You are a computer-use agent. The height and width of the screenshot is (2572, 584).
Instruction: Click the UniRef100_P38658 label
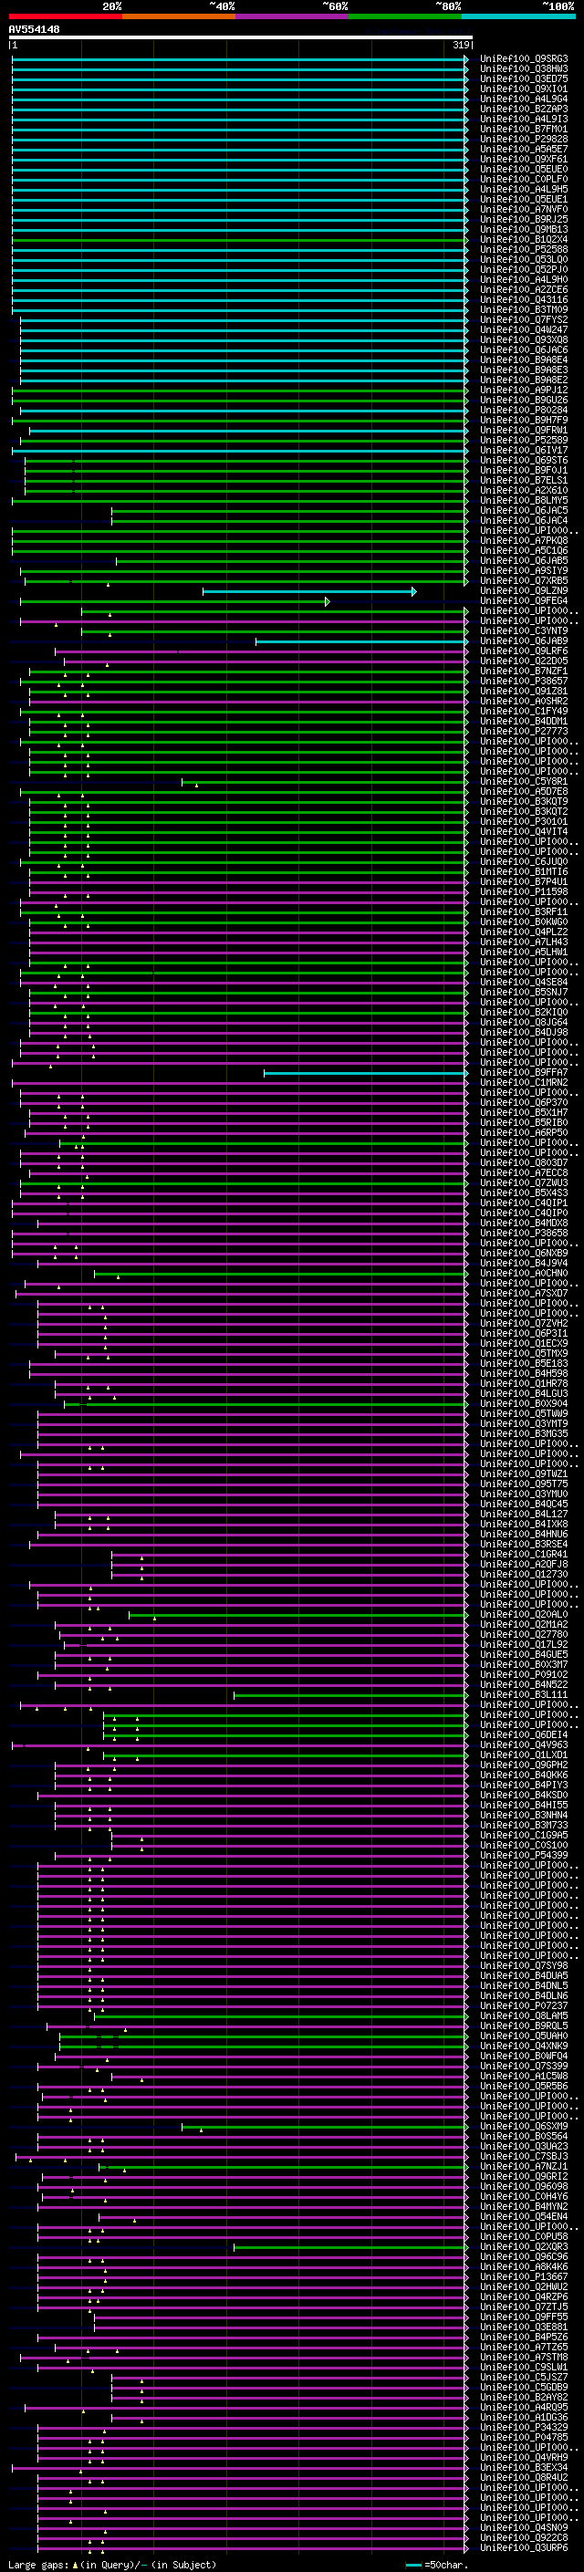coord(523,1234)
